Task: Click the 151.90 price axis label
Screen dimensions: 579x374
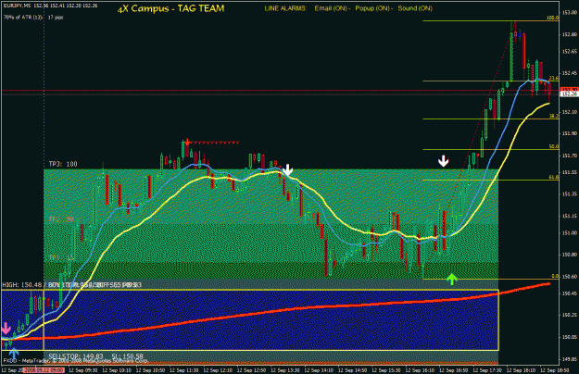Action: [x=570, y=134]
